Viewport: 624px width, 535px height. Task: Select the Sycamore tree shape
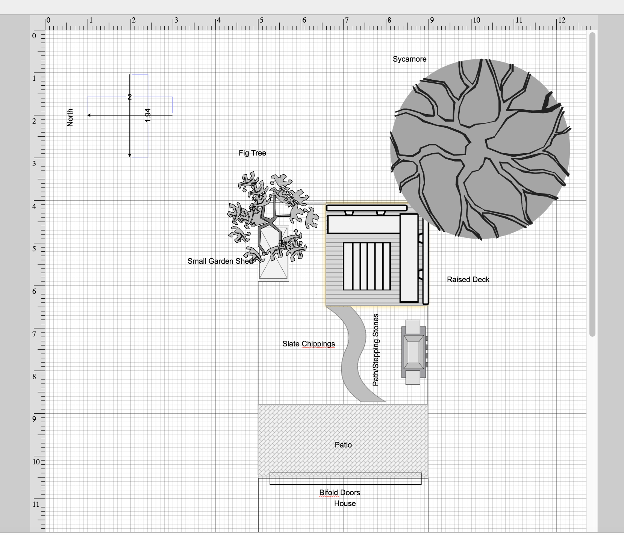click(x=480, y=149)
